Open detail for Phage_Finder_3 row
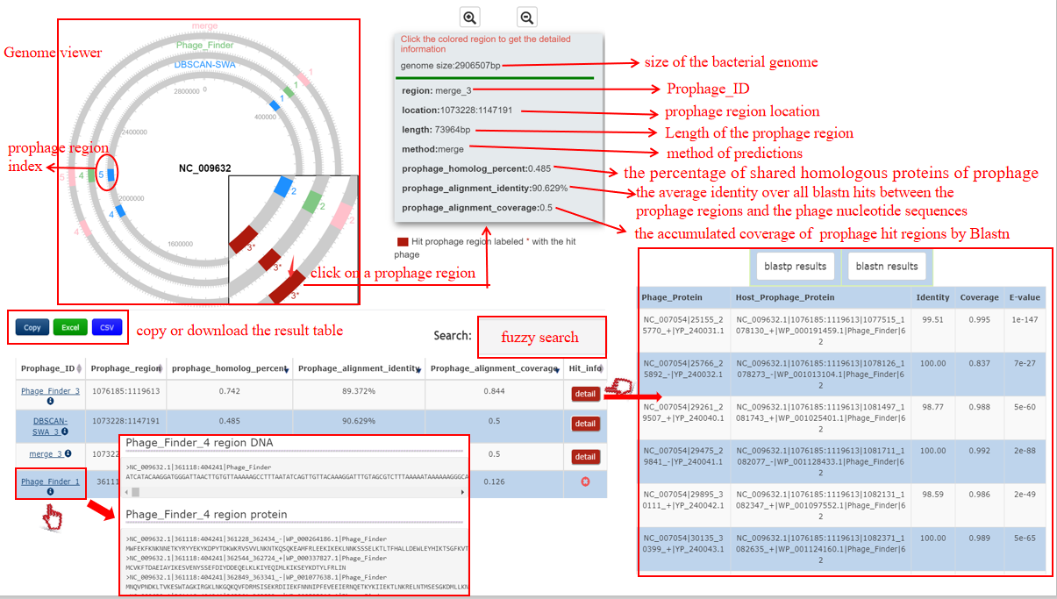The height and width of the screenshot is (599, 1057). (x=585, y=394)
